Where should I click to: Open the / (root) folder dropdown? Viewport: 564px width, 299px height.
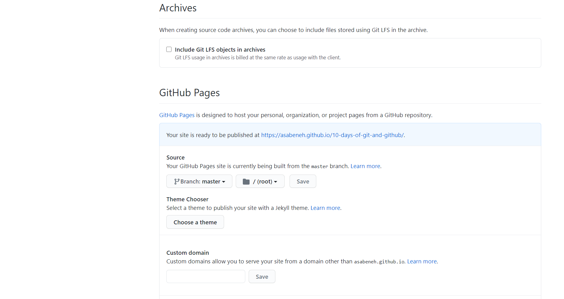tap(260, 181)
